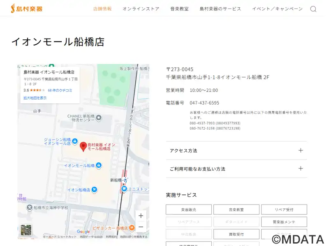The image size is (329, 246).
Task: Open the オンラインストア menu item
Action: (141, 9)
